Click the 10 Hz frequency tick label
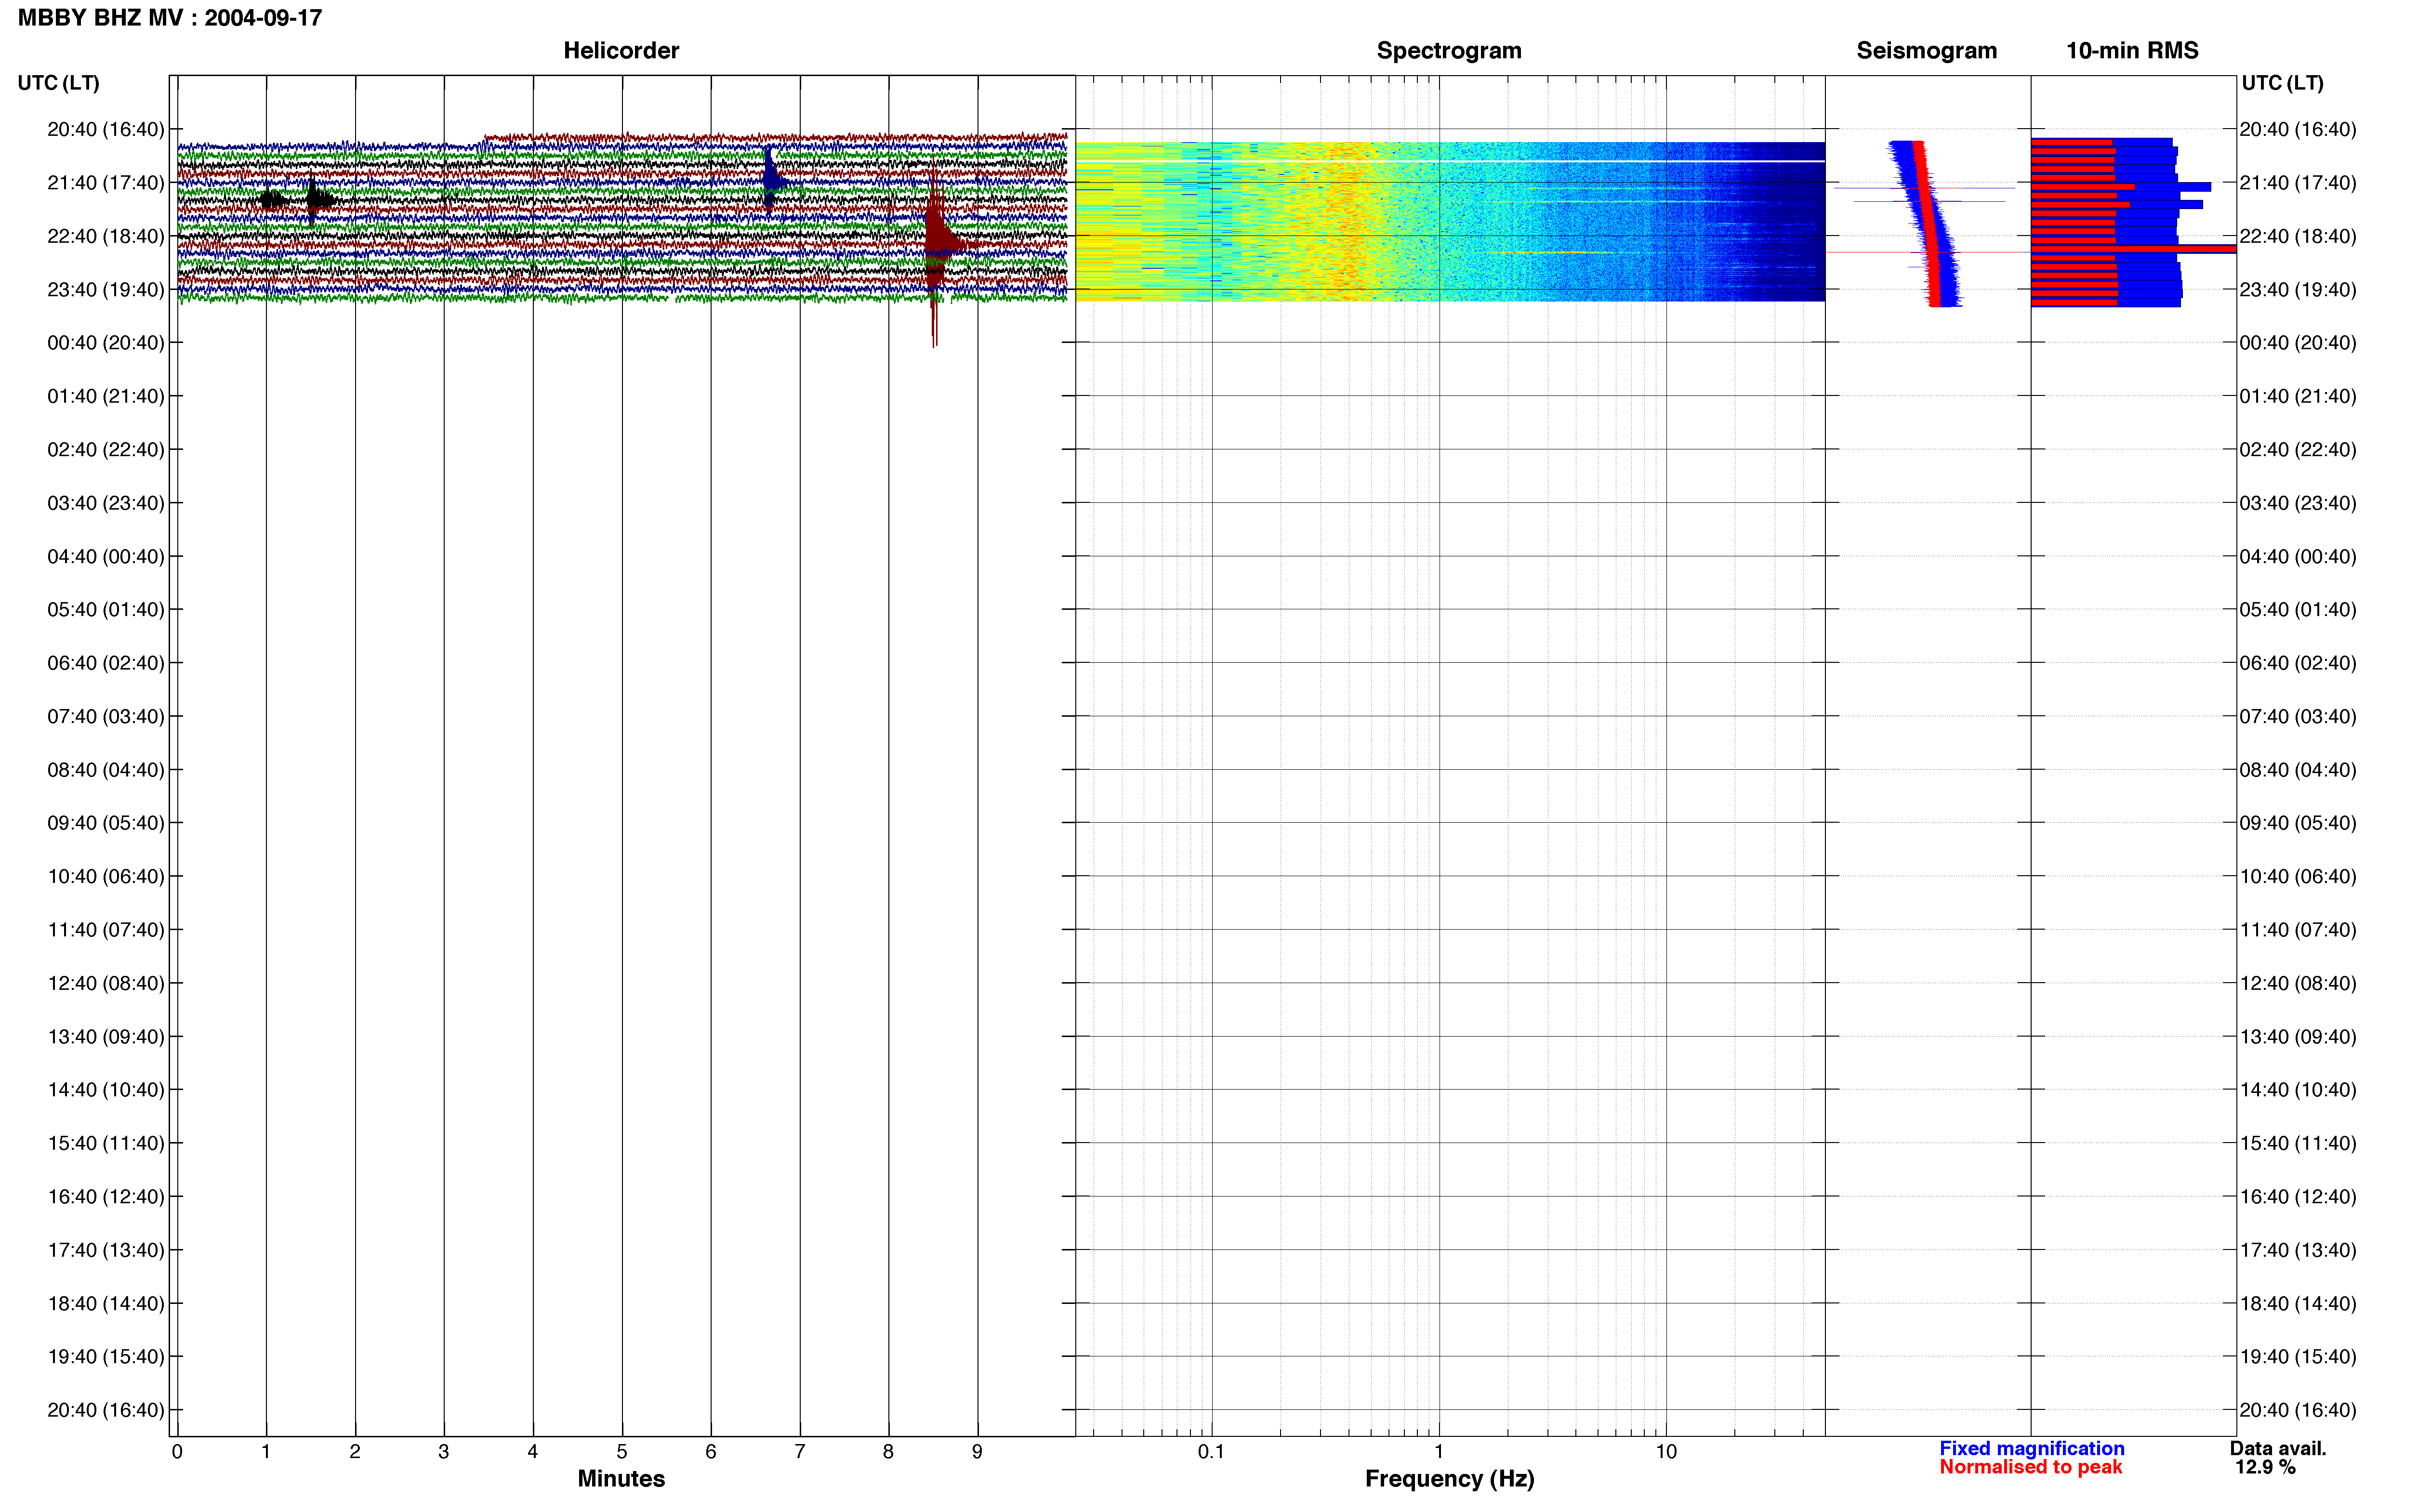 1666,1451
